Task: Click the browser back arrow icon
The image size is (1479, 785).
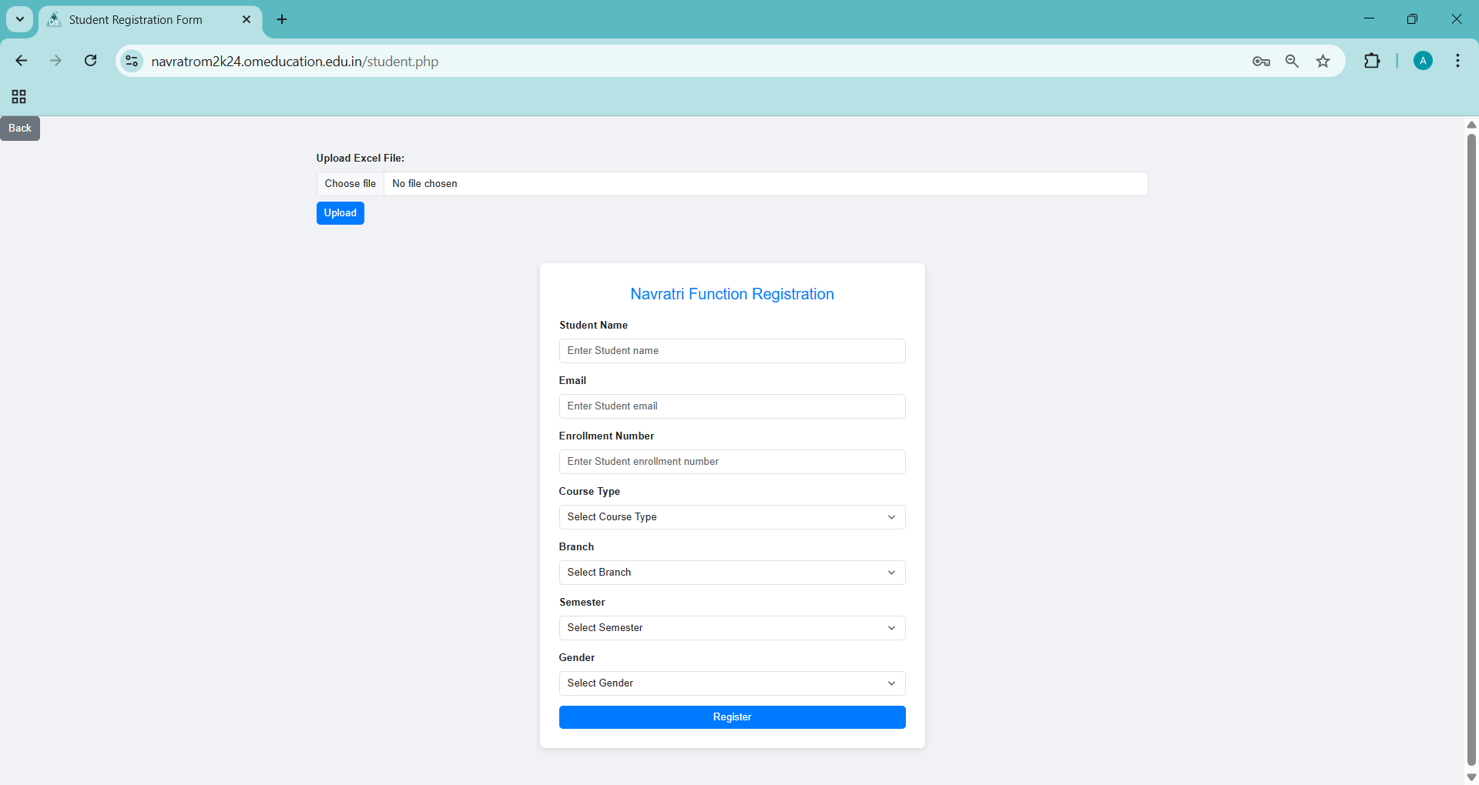Action: point(22,61)
